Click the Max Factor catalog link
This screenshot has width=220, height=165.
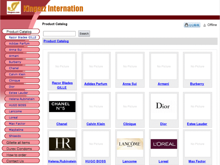pos(197,161)
